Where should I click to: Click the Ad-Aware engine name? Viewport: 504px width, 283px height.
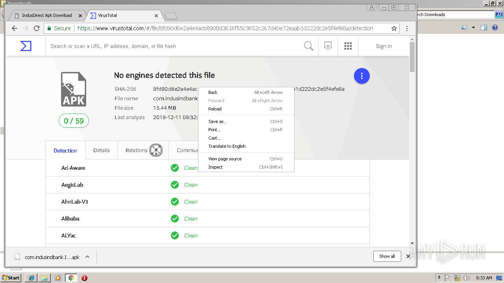coord(73,168)
